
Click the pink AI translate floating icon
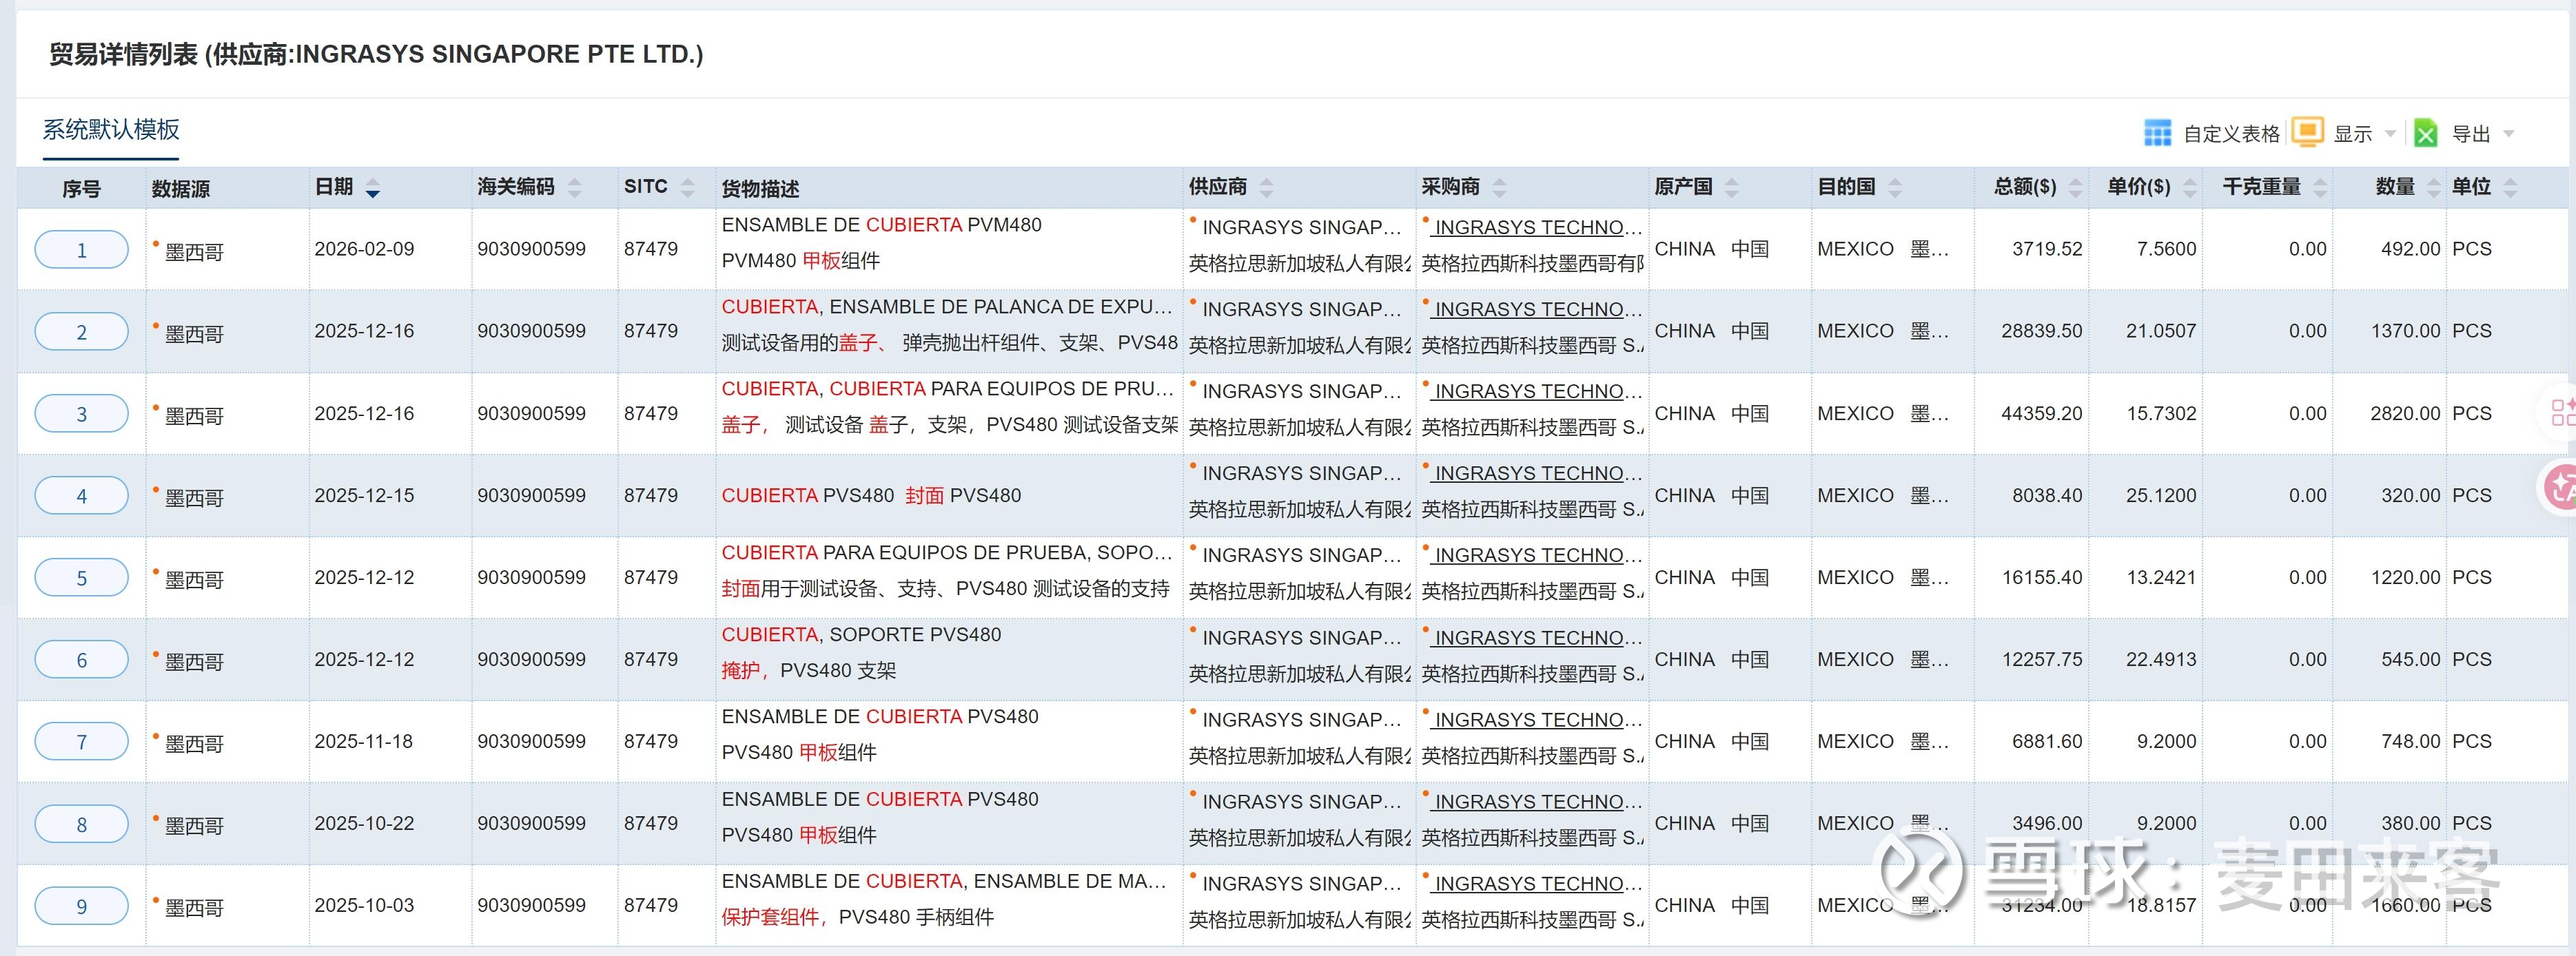coord(2562,486)
